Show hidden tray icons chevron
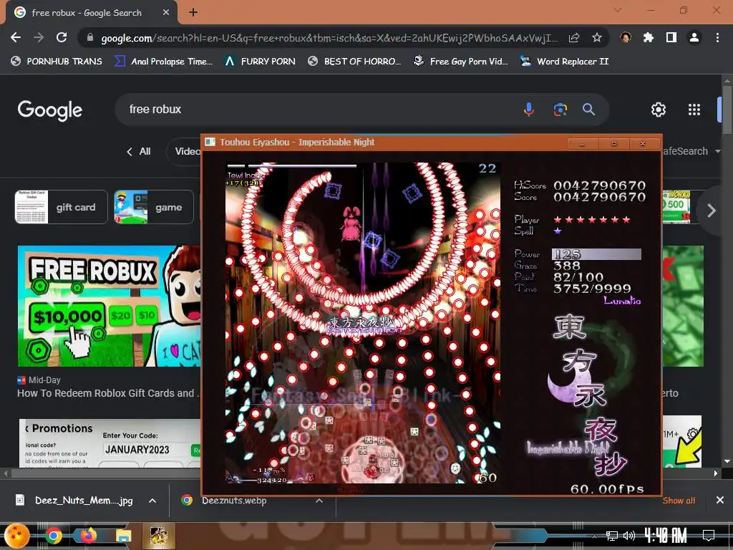This screenshot has width=733, height=550. tap(595, 536)
